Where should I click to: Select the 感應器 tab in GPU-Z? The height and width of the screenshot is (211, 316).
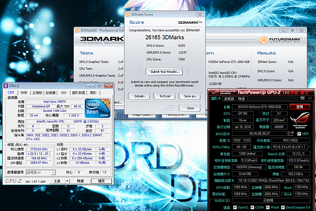(229, 99)
